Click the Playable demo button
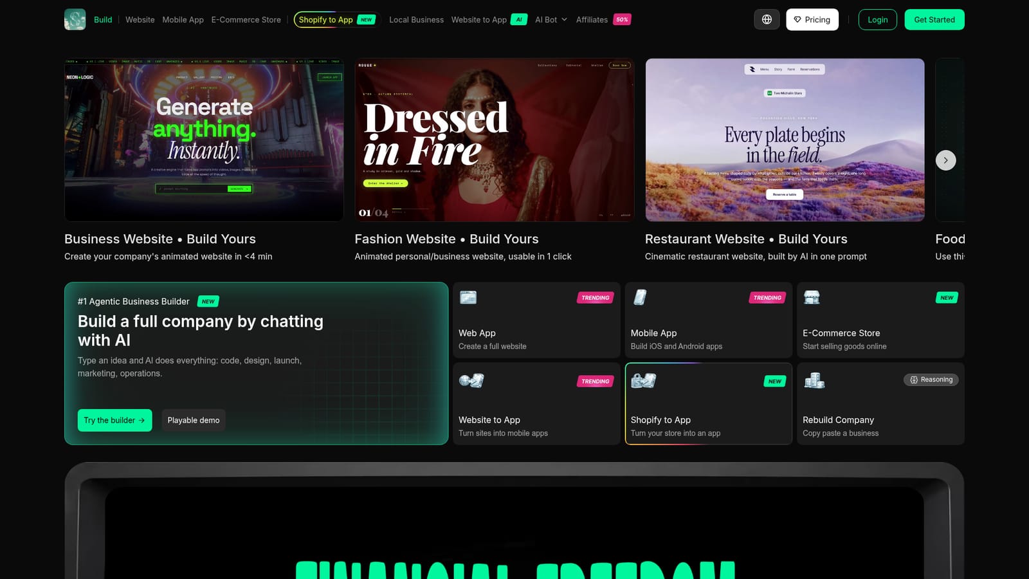This screenshot has width=1029, height=579. 194,420
